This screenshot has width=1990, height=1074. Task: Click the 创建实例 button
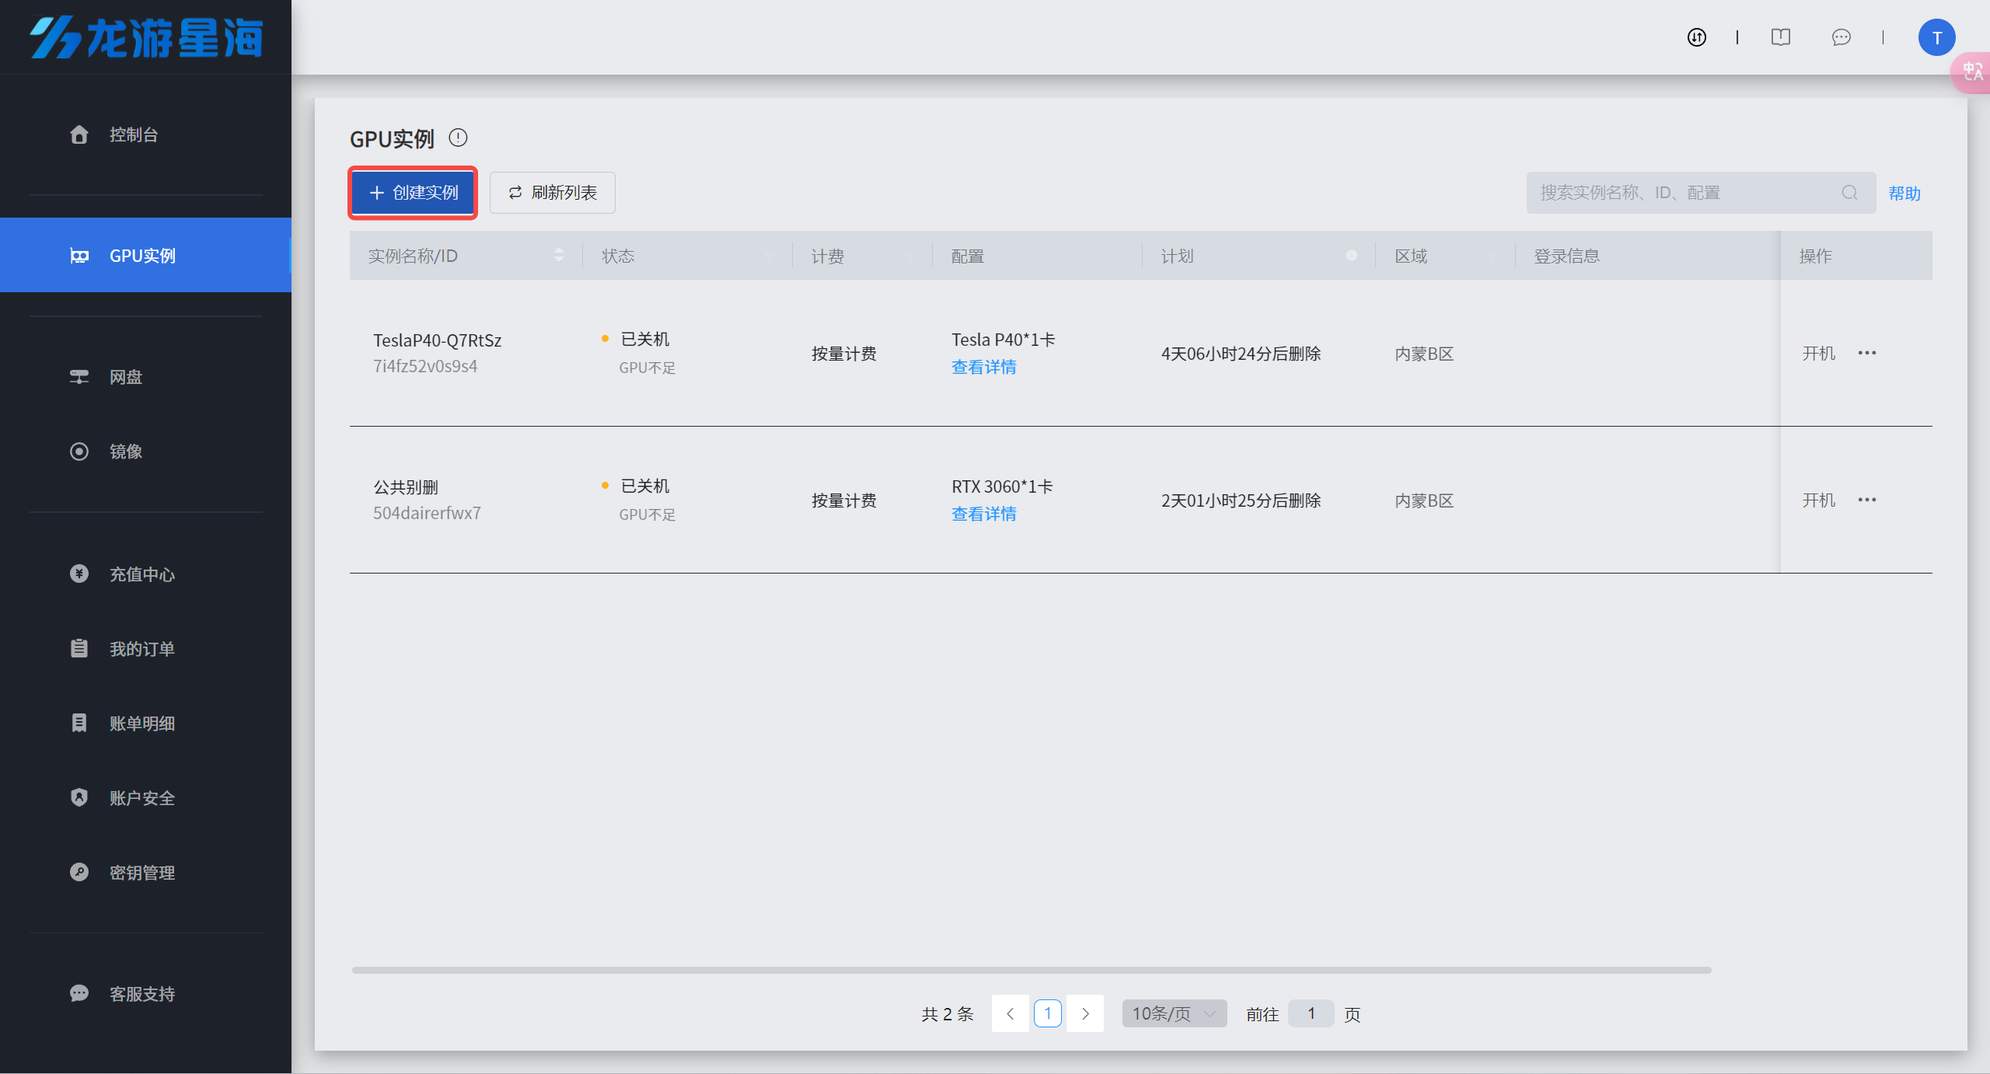click(413, 193)
